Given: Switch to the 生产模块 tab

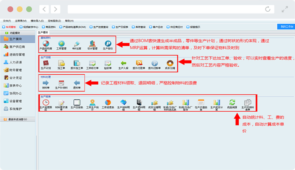Looking at the screenshot, I should point(43,33).
